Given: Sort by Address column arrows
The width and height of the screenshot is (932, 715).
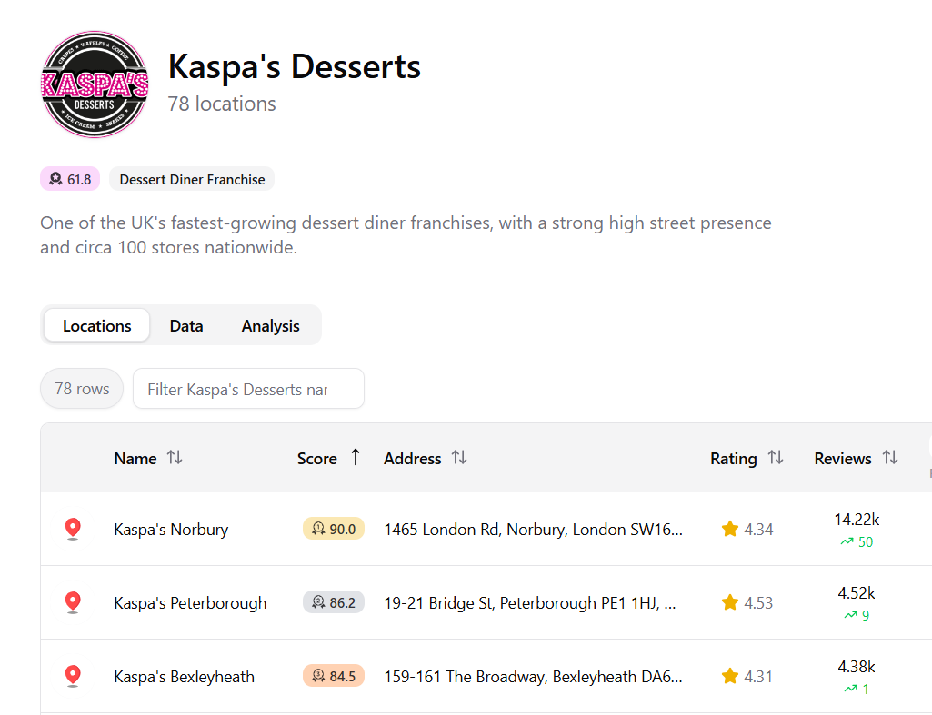Looking at the screenshot, I should click(x=459, y=458).
